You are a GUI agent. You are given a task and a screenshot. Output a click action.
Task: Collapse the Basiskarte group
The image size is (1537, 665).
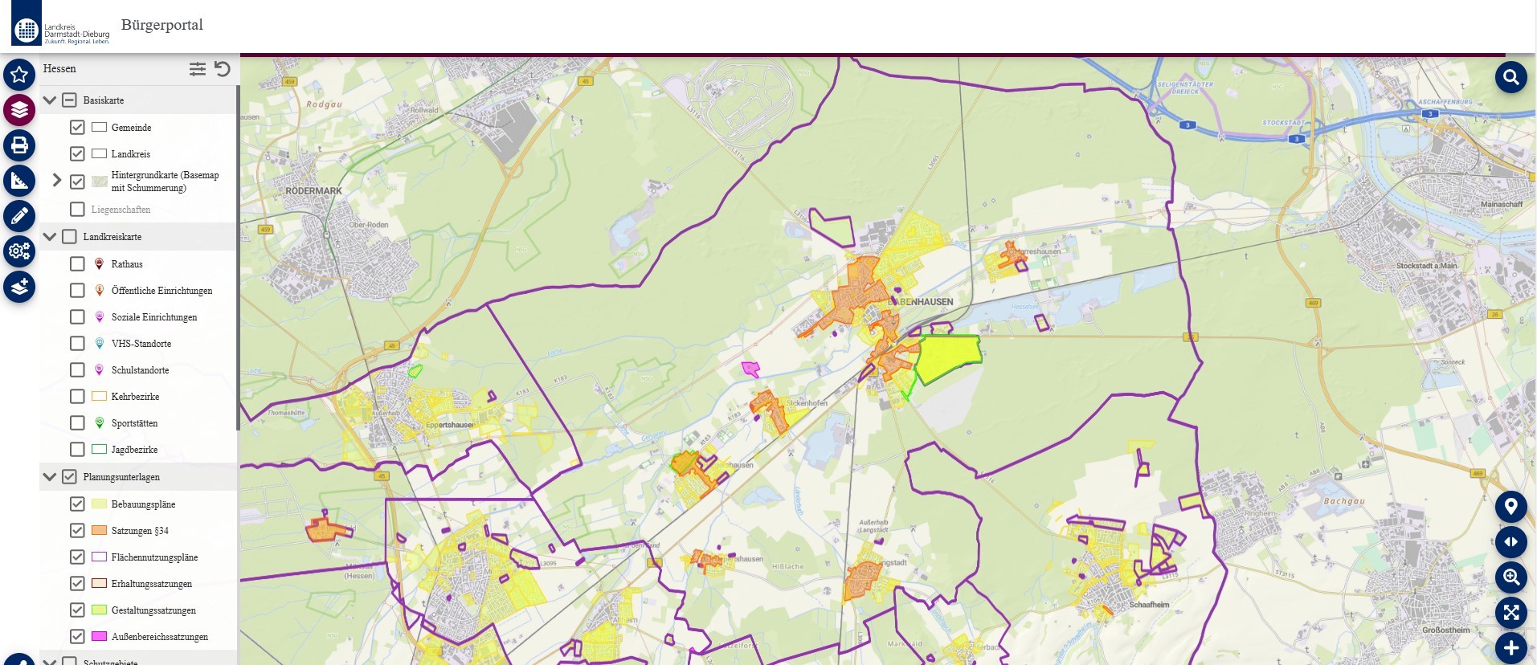(50, 100)
